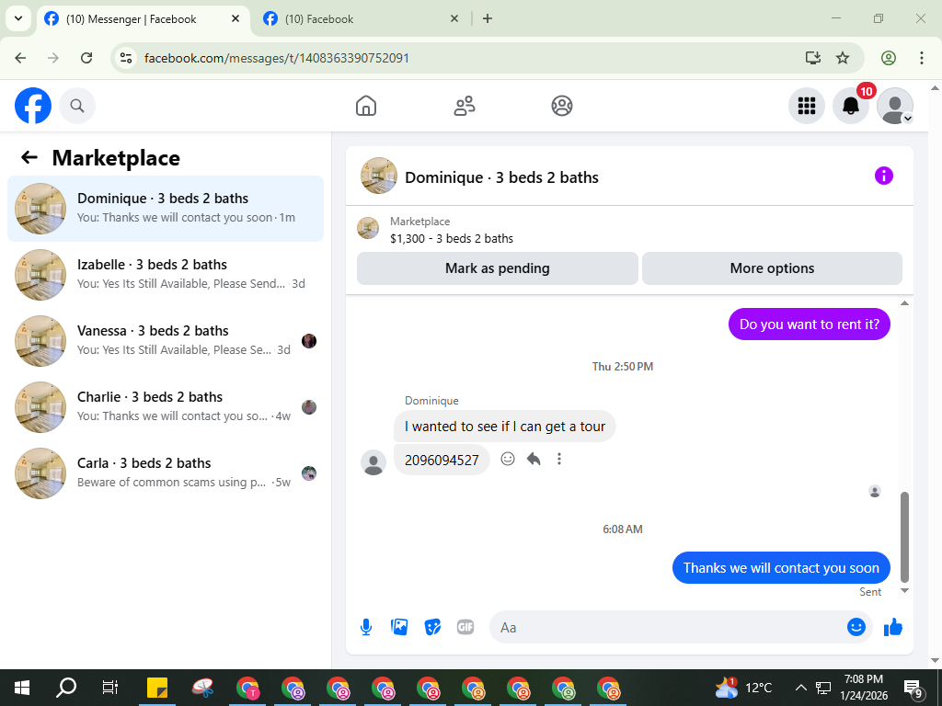Attach a photo with the image icon
Image resolution: width=942 pixels, height=706 pixels.
399,627
